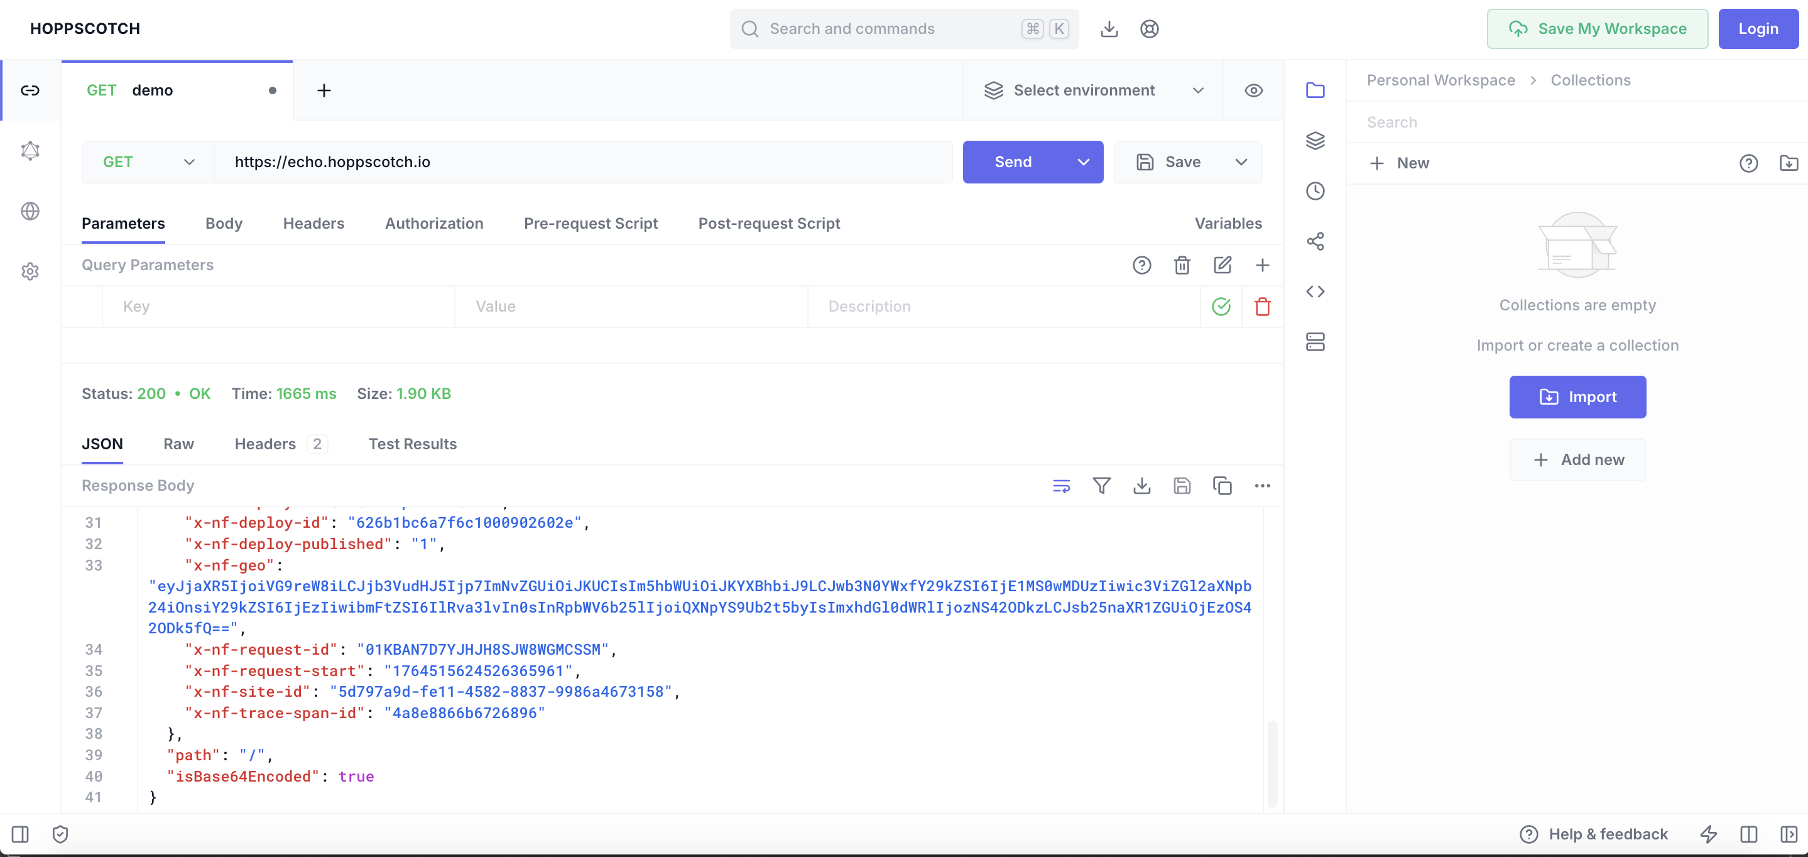Copy response body to clipboard
The width and height of the screenshot is (1808, 857).
tap(1222, 486)
